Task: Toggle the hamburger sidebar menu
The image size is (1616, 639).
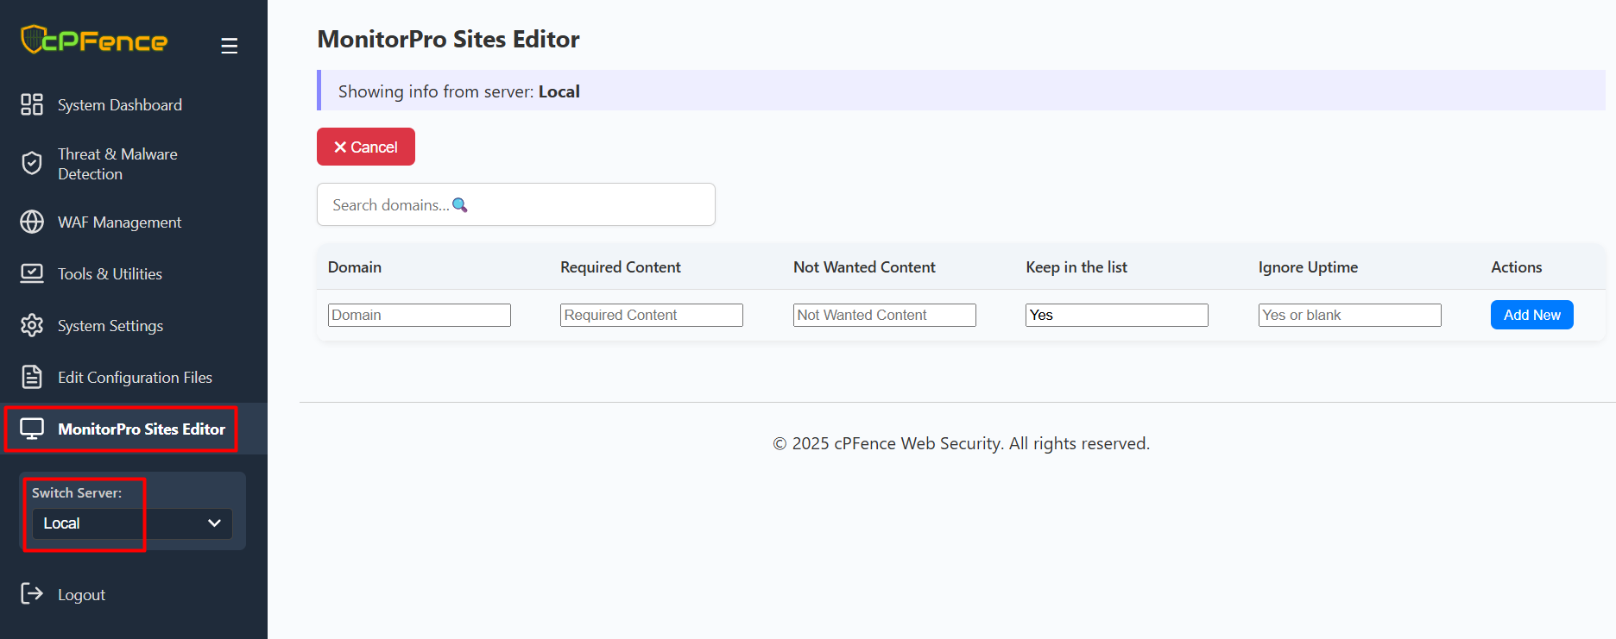Action: tap(229, 46)
